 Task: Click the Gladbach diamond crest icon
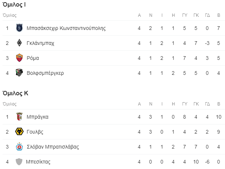pyautogui.click(x=19, y=43)
